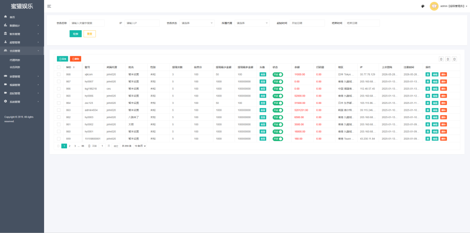
Task: Click the green search button
Action: (76, 34)
